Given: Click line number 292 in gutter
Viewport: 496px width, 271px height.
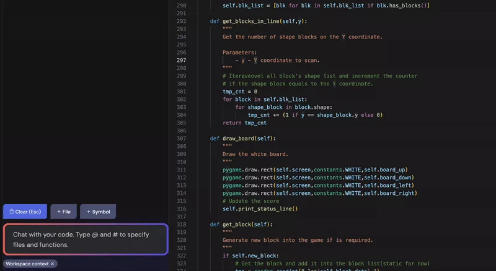Looking at the screenshot, I should pyautogui.click(x=181, y=21).
